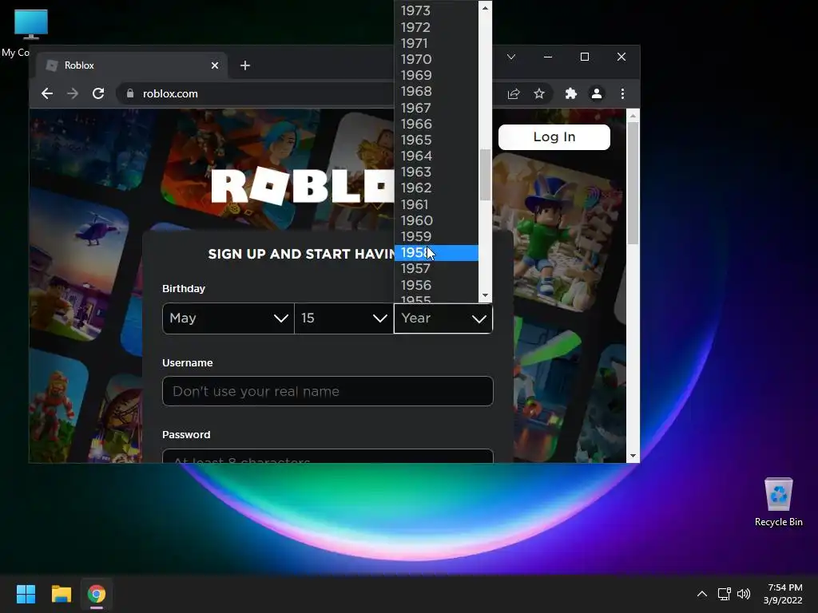Minimize the Chrome window
Image resolution: width=818 pixels, height=613 pixels.
[548, 57]
